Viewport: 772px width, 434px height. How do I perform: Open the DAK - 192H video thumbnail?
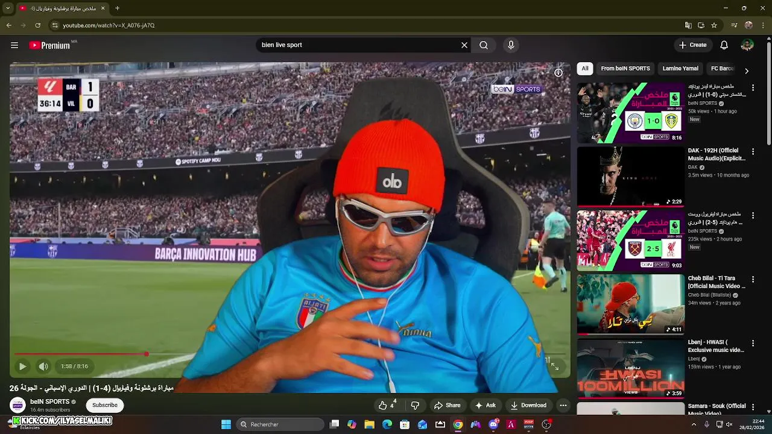pyautogui.click(x=630, y=177)
